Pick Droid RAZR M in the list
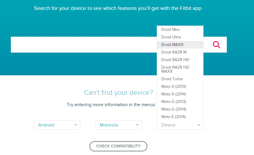Screen dimensions: 254x155 [174, 52]
